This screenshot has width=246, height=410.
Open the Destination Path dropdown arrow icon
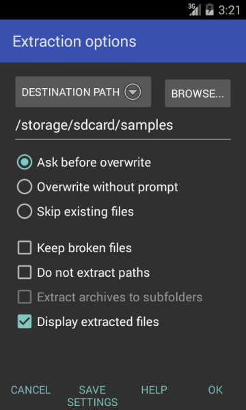(133, 92)
